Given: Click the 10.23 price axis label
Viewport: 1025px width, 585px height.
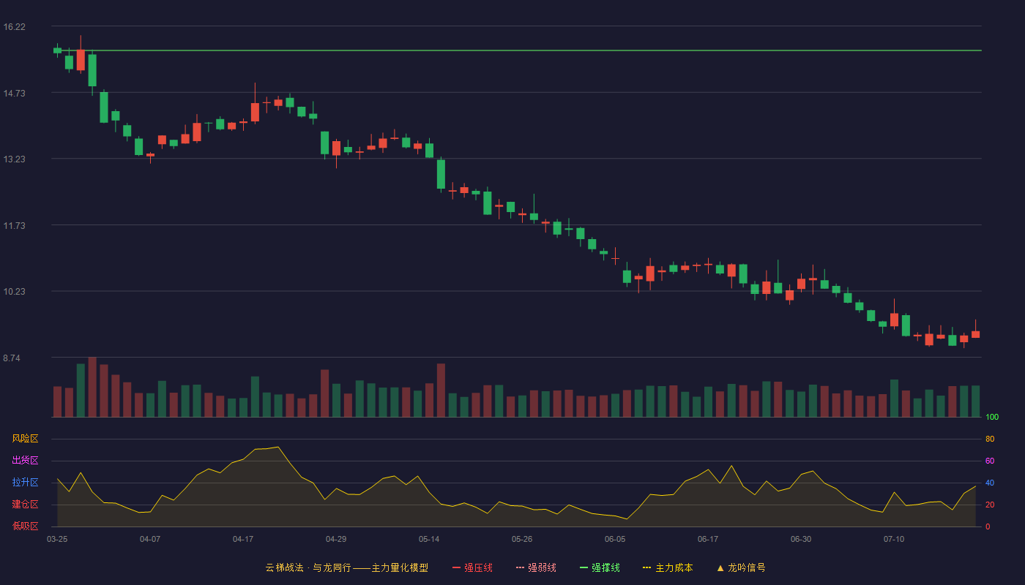Looking at the screenshot, I should pos(14,292).
